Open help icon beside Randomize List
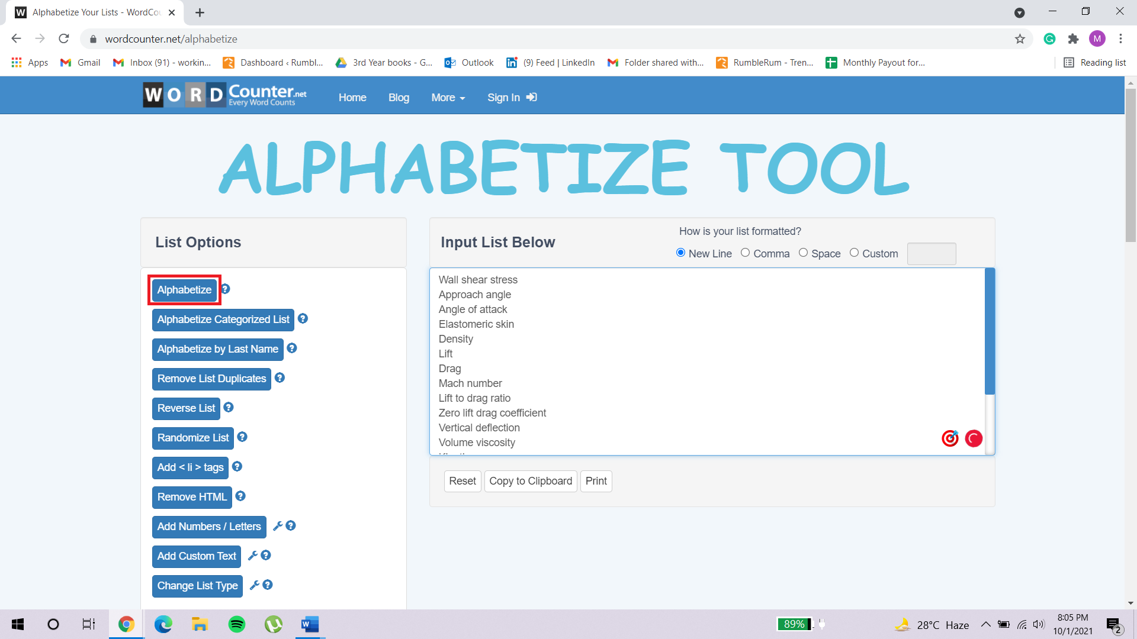The height and width of the screenshot is (639, 1137). click(x=242, y=437)
